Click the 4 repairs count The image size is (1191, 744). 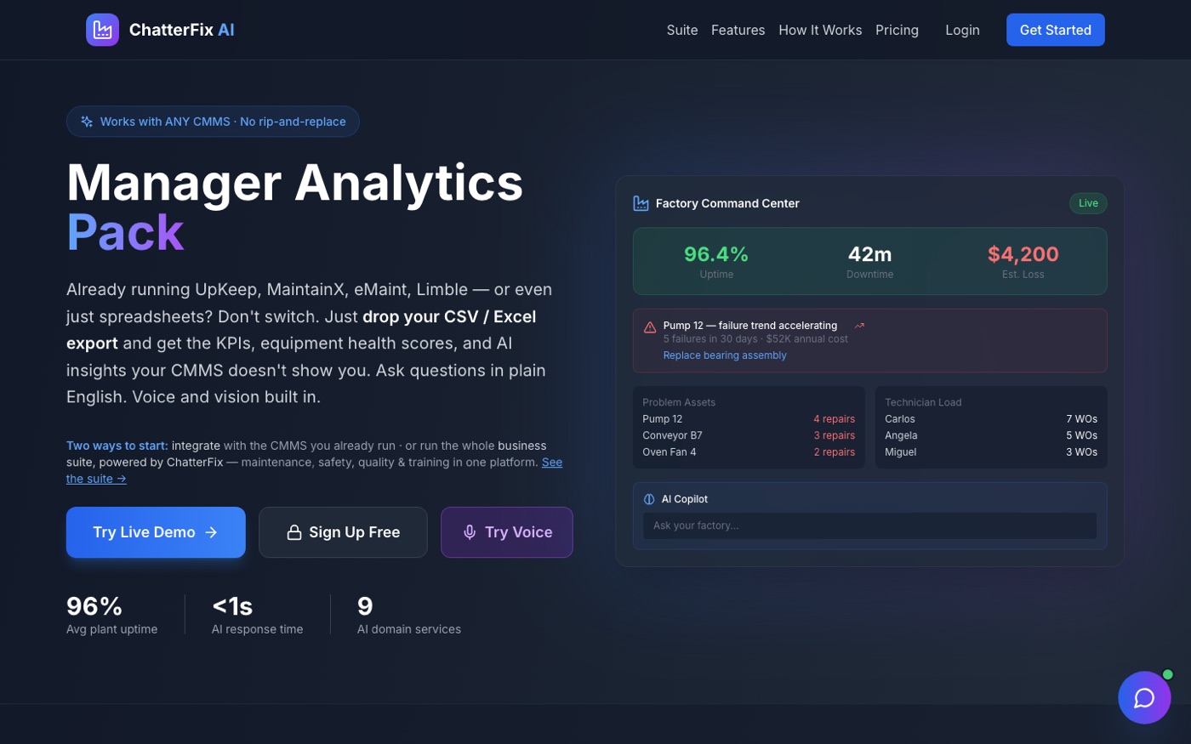[x=835, y=419]
